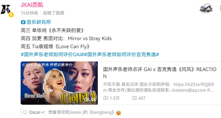The image size is (221, 118).
Task: Click the comment bubble icon before Oscar-r
Action: point(25,112)
